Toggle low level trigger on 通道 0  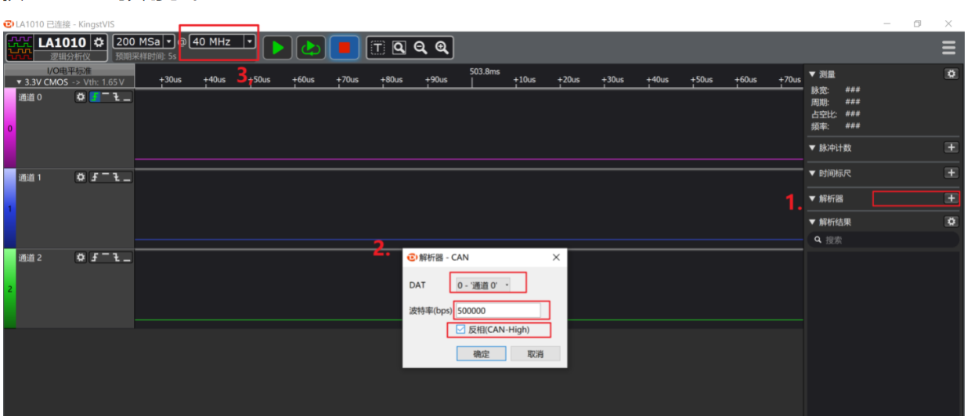click(x=126, y=97)
